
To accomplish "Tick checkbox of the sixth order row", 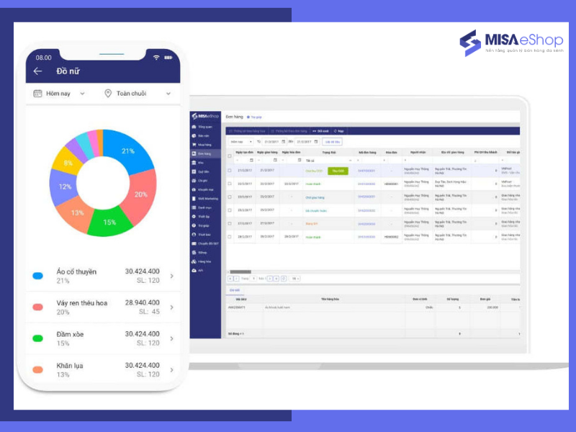I will click(x=230, y=237).
